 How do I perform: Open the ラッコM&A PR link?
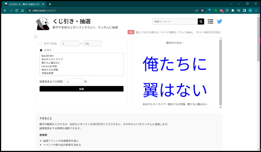(x=178, y=33)
